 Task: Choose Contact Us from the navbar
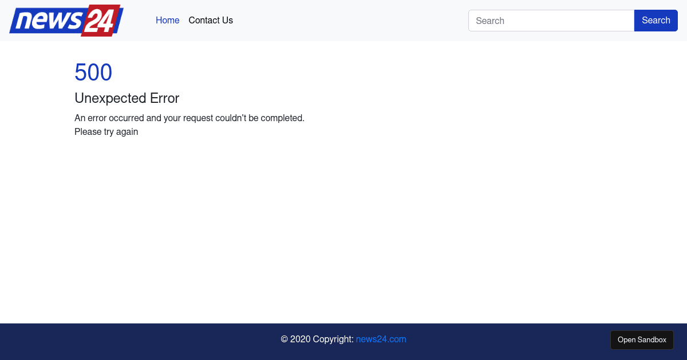[x=211, y=20]
